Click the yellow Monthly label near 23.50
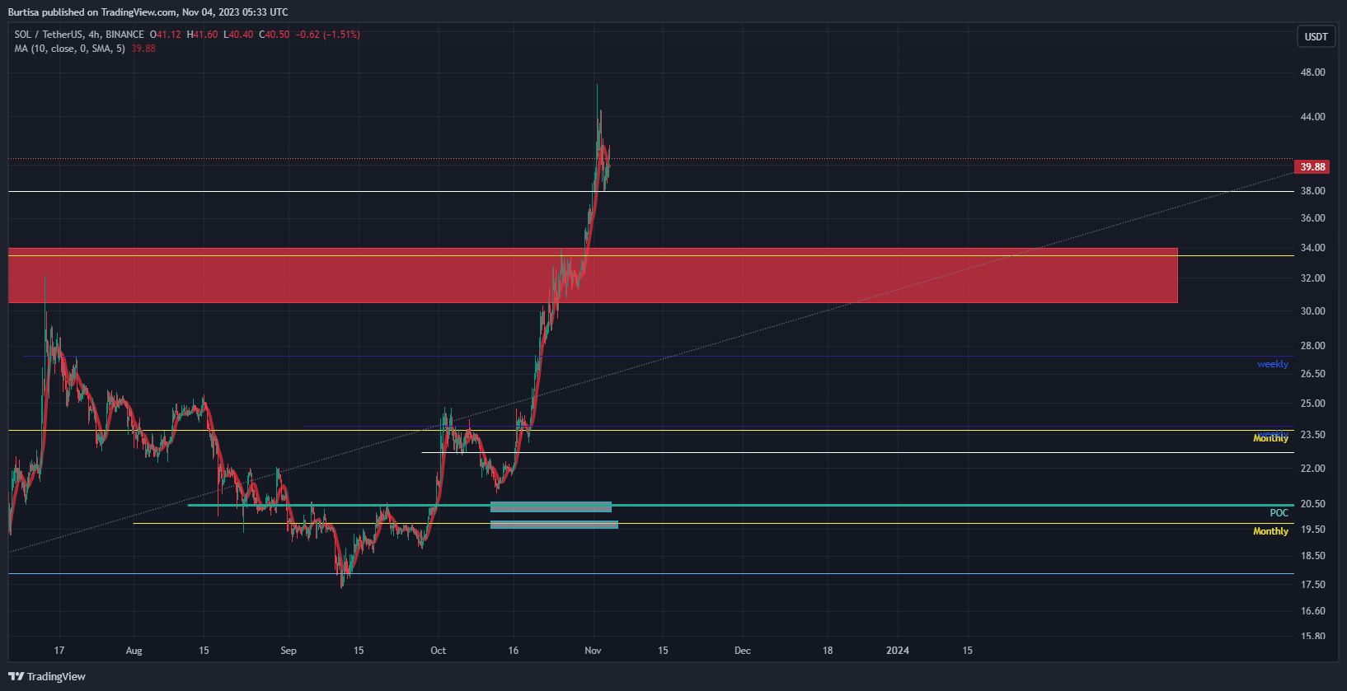 [x=1270, y=438]
